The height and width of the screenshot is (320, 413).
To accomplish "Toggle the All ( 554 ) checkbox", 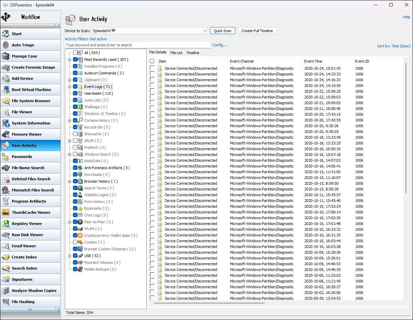I will 75,53.
